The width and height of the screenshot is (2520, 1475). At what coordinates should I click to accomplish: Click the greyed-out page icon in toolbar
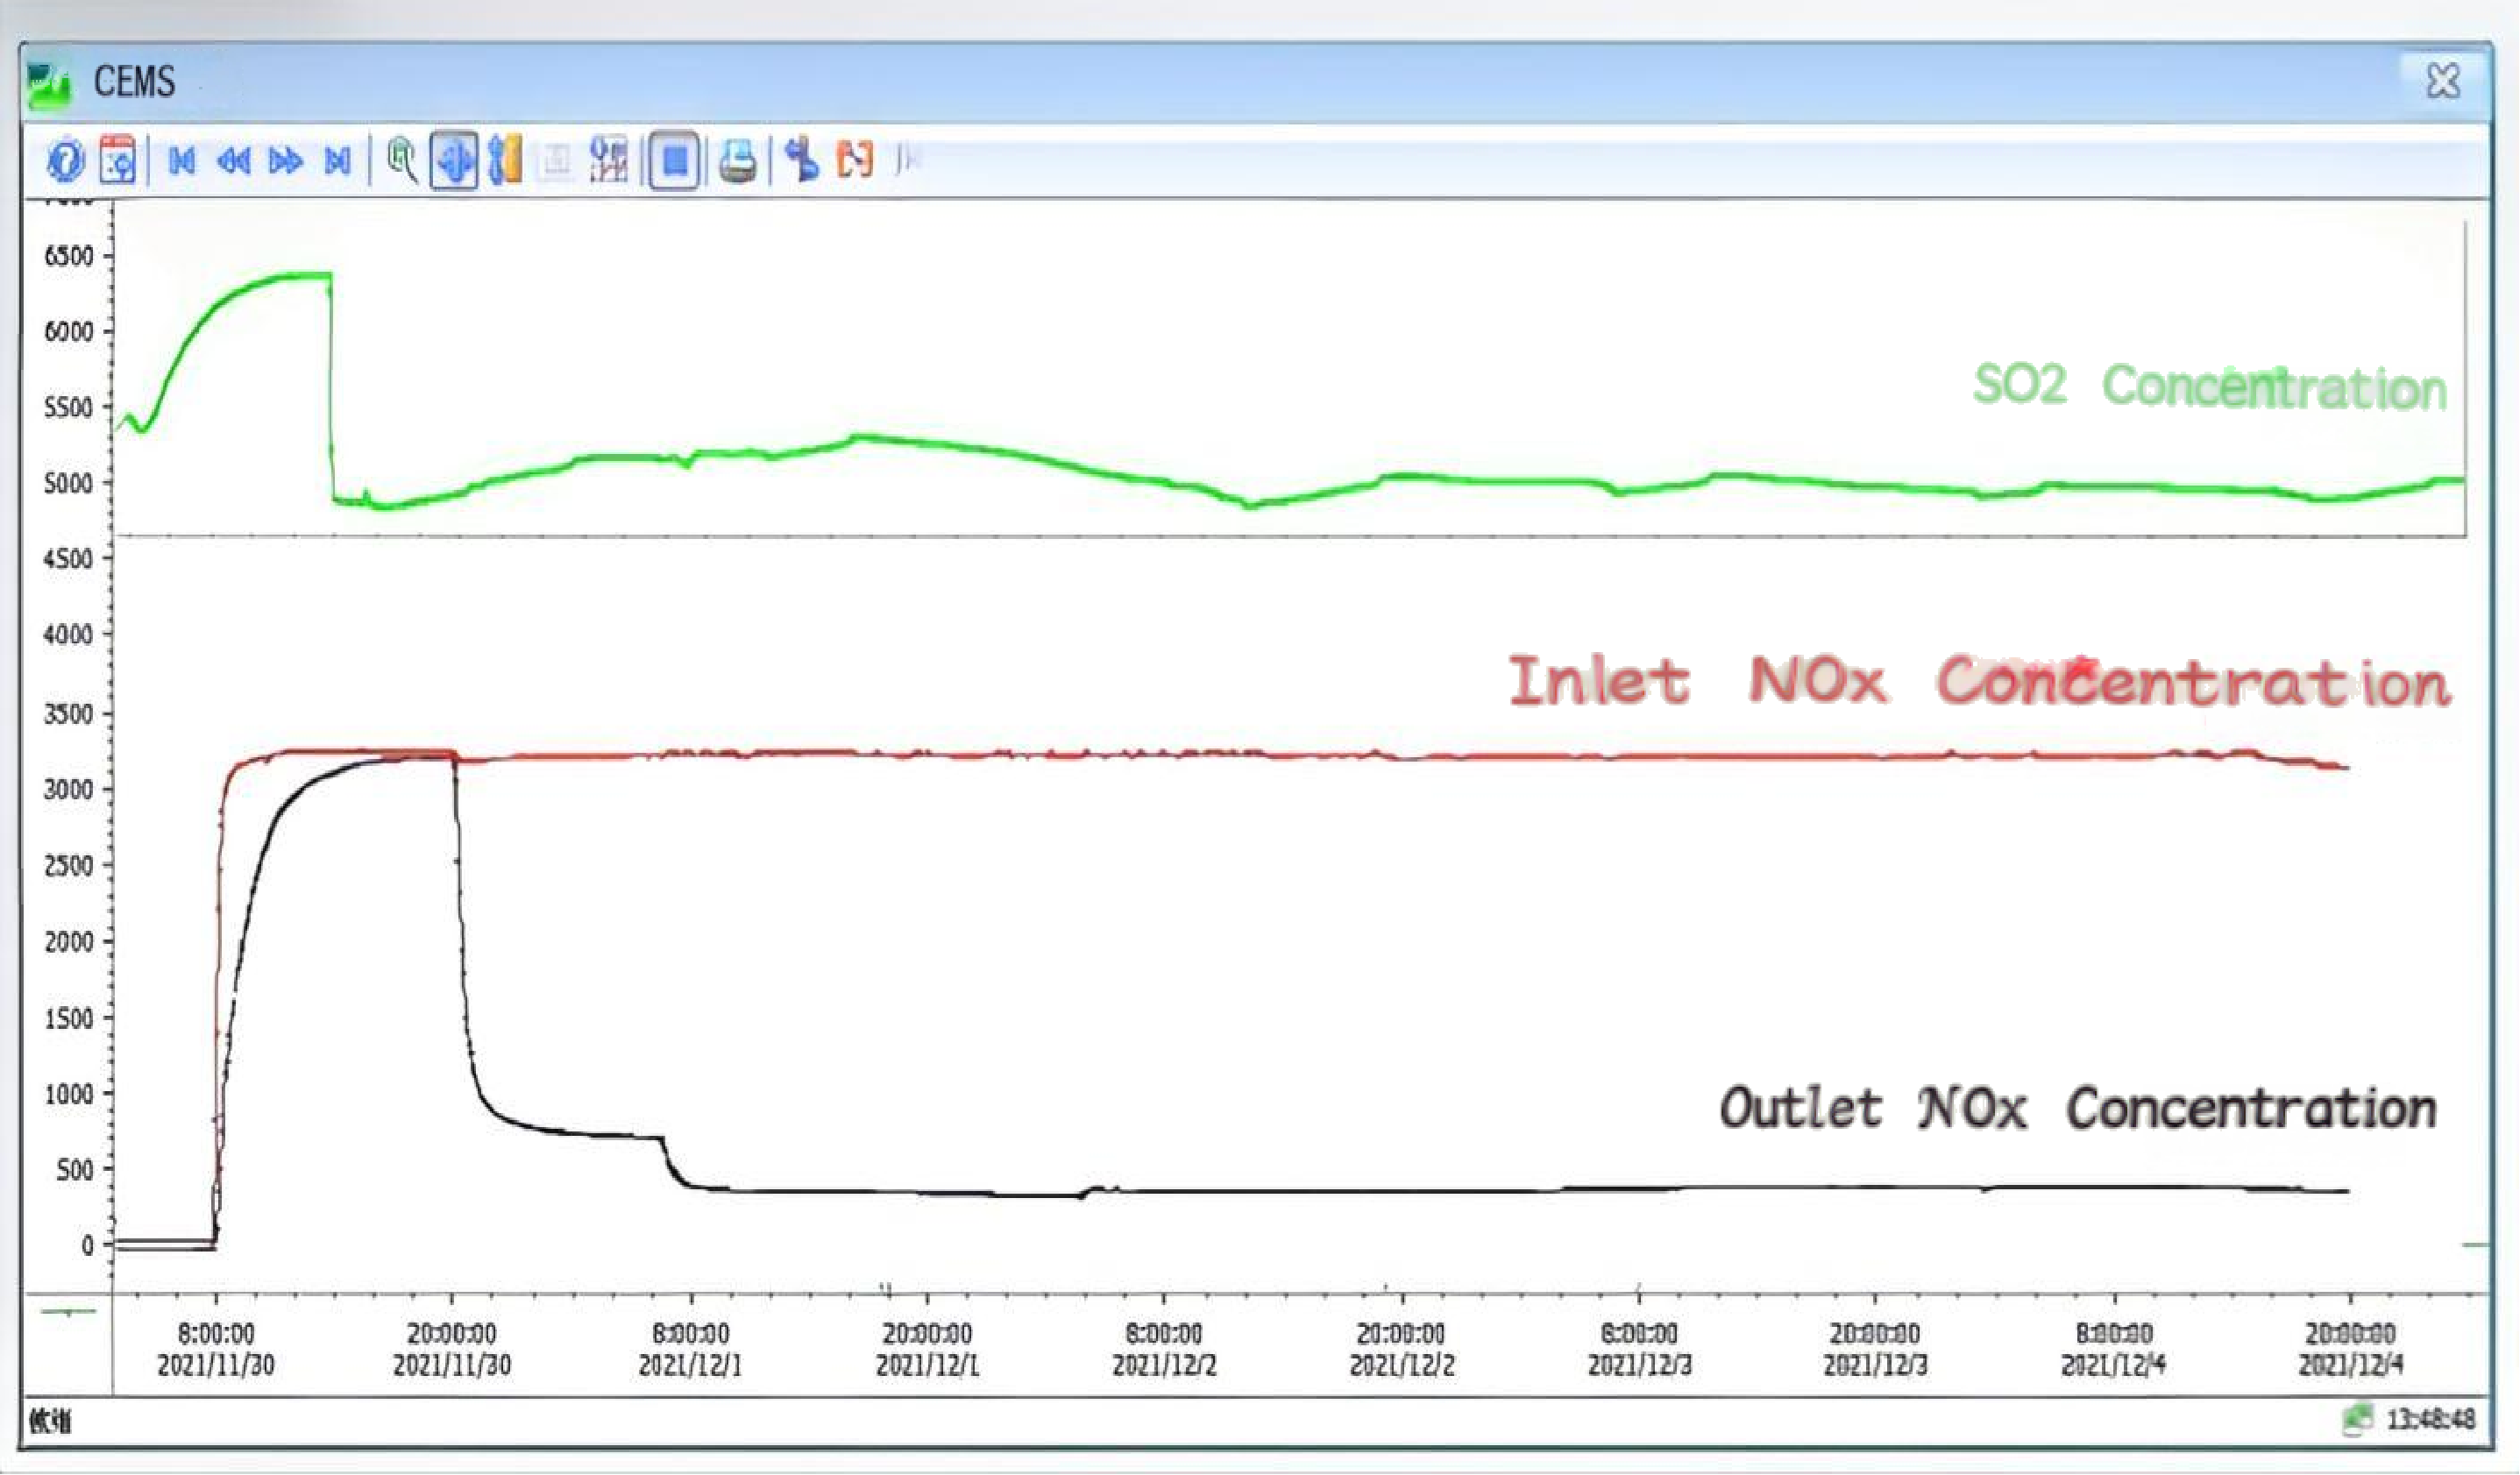coord(557,161)
